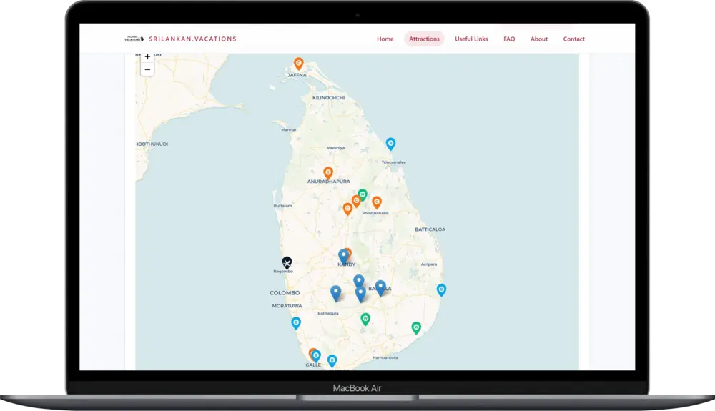The height and width of the screenshot is (411, 715).
Task: Select the dark blue pin at Kandy
Action: 343,256
